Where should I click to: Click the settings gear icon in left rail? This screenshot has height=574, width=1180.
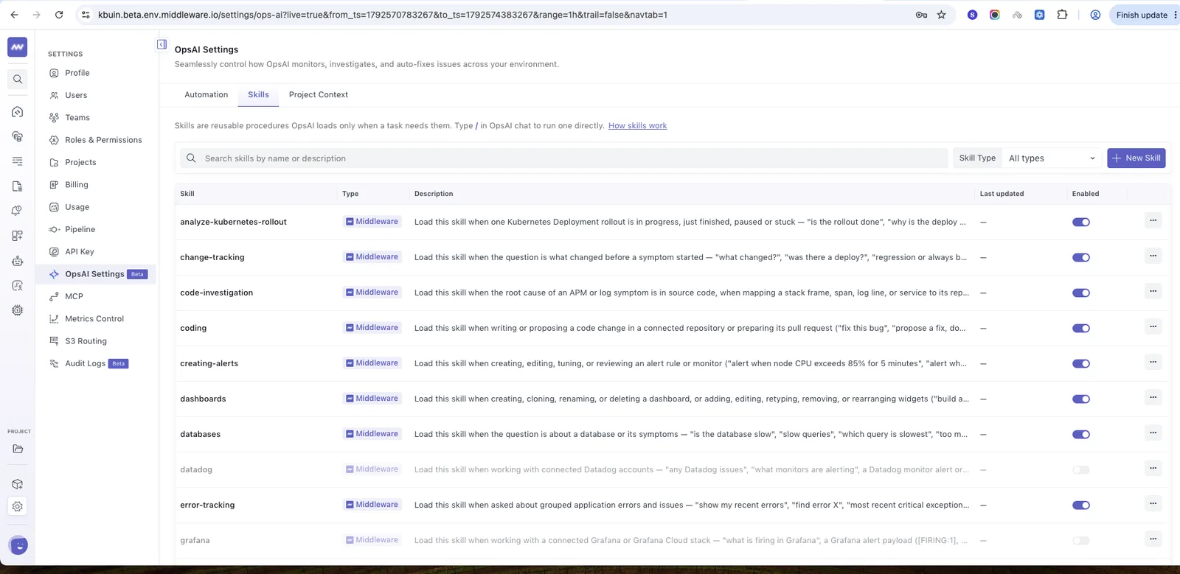click(18, 506)
